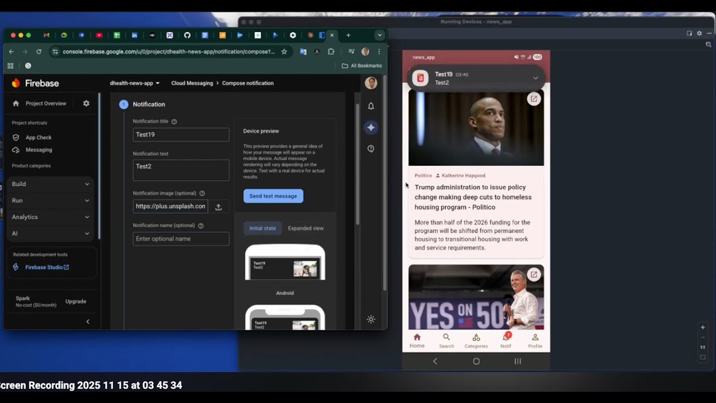This screenshot has width=716, height=403.
Task: Expand the AI category
Action: tap(50, 233)
